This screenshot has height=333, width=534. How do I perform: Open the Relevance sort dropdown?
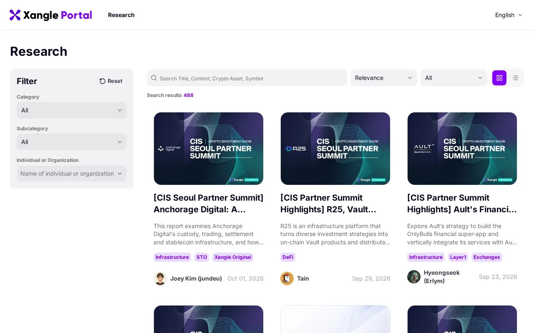(x=384, y=78)
